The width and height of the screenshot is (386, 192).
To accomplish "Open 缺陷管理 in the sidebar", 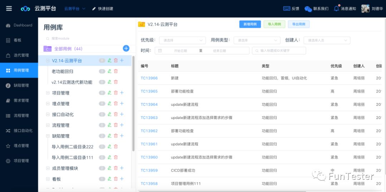I will pos(19,85).
